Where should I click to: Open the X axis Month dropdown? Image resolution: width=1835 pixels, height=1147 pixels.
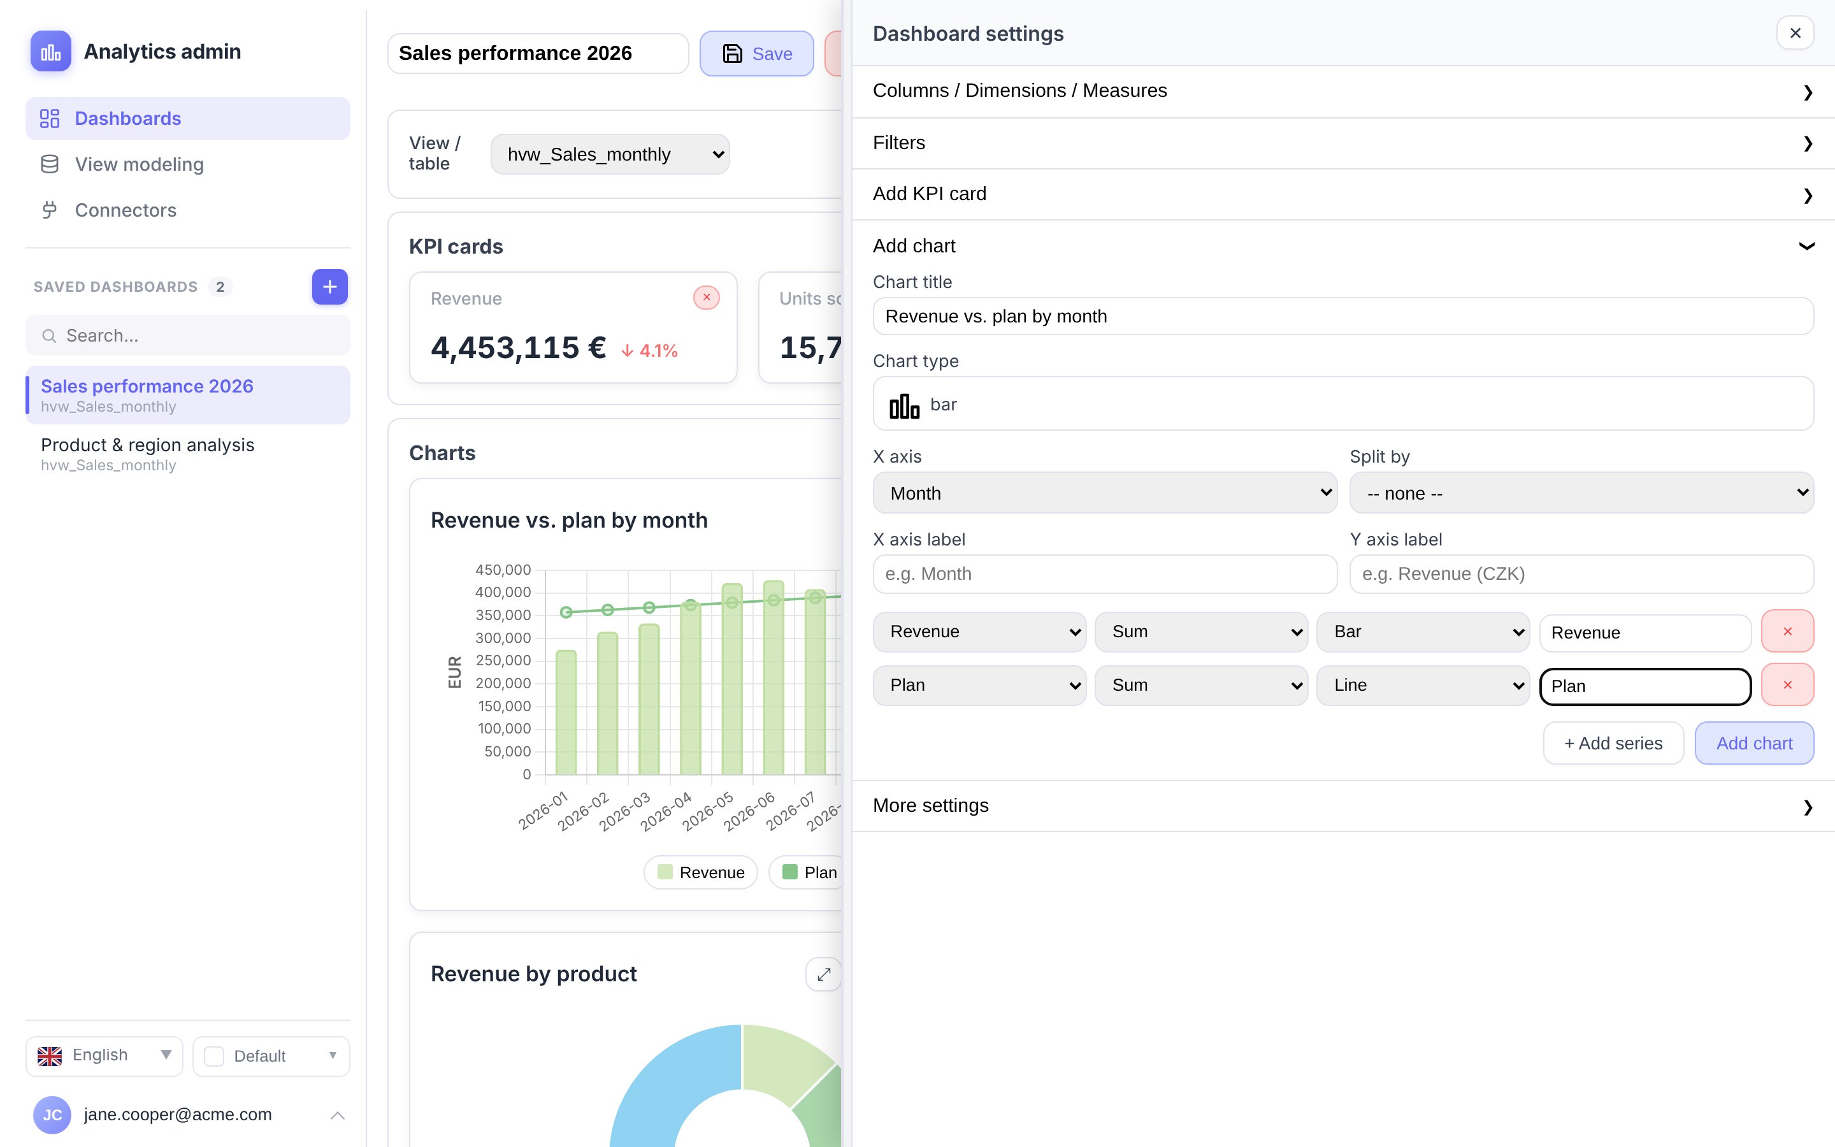point(1105,493)
